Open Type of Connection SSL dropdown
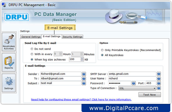 tap(137, 88)
